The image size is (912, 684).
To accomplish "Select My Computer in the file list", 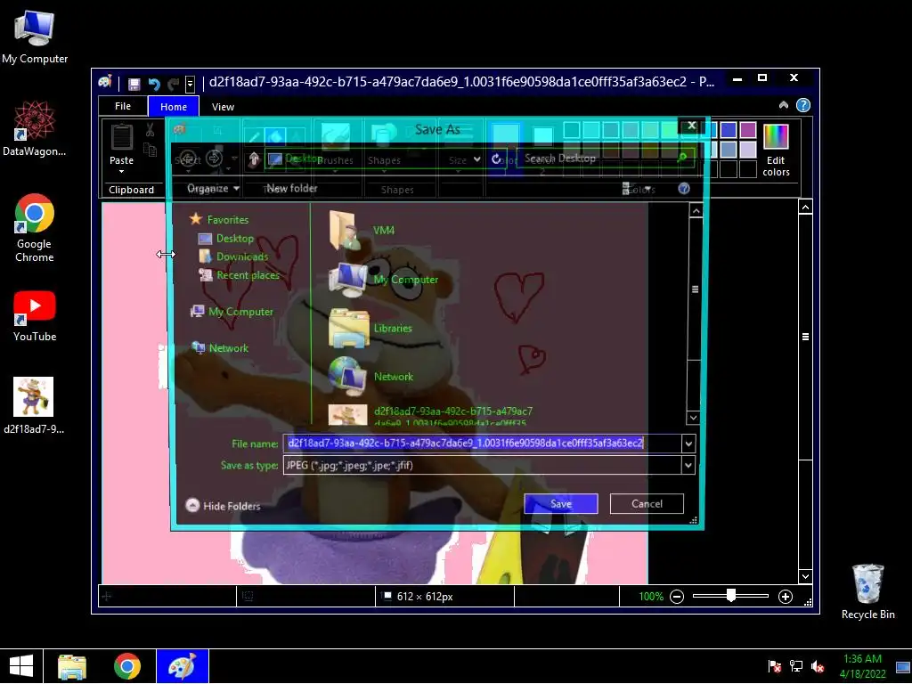I will click(383, 279).
